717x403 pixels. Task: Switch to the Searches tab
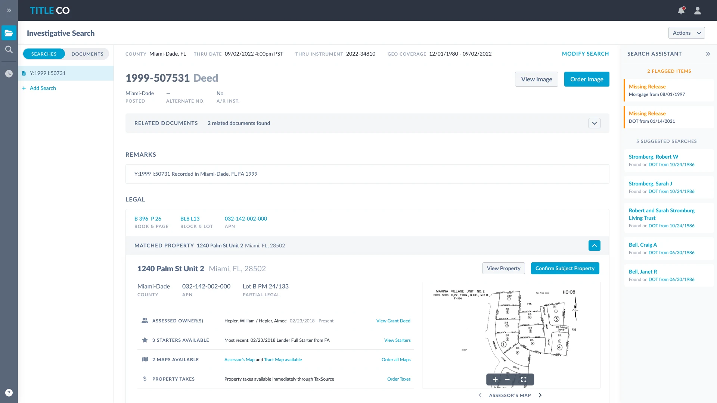click(x=44, y=54)
